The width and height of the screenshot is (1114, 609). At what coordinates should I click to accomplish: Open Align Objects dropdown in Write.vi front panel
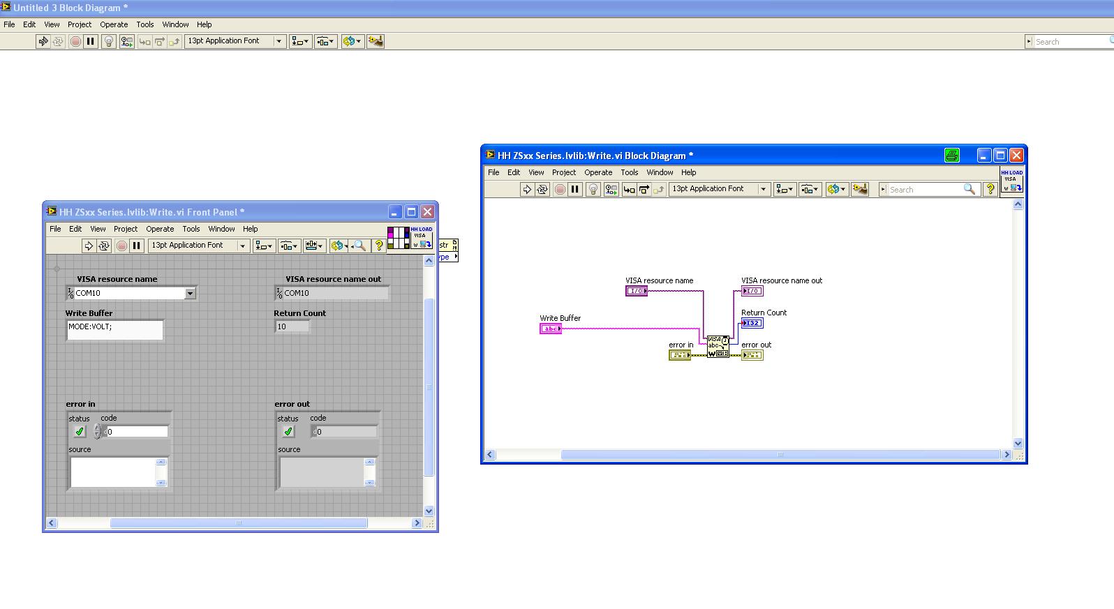(264, 246)
